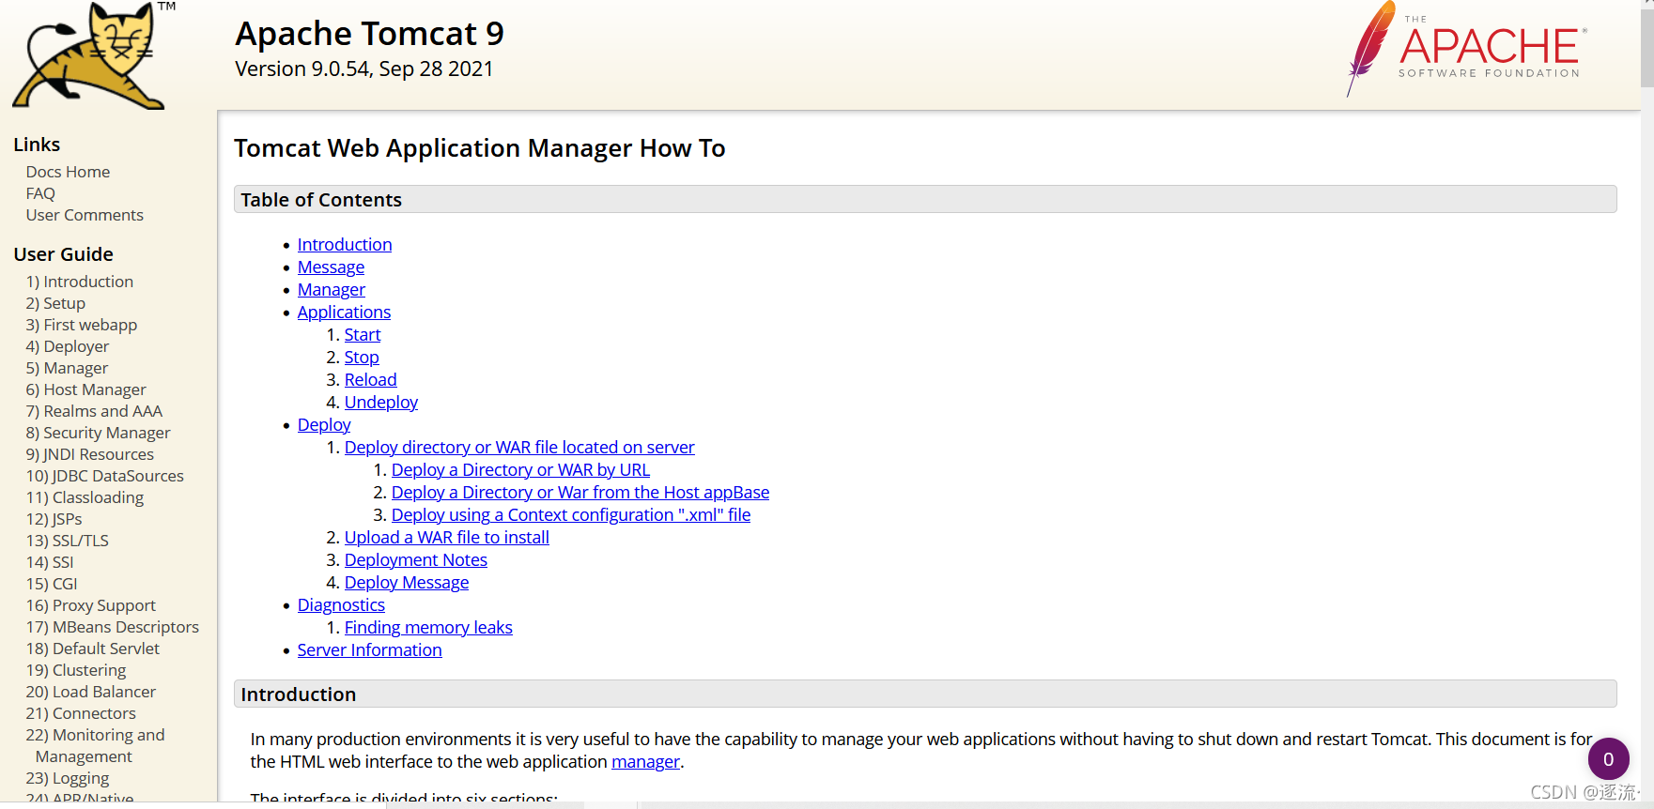
Task: Open Deploy Message link
Action: [x=407, y=583]
